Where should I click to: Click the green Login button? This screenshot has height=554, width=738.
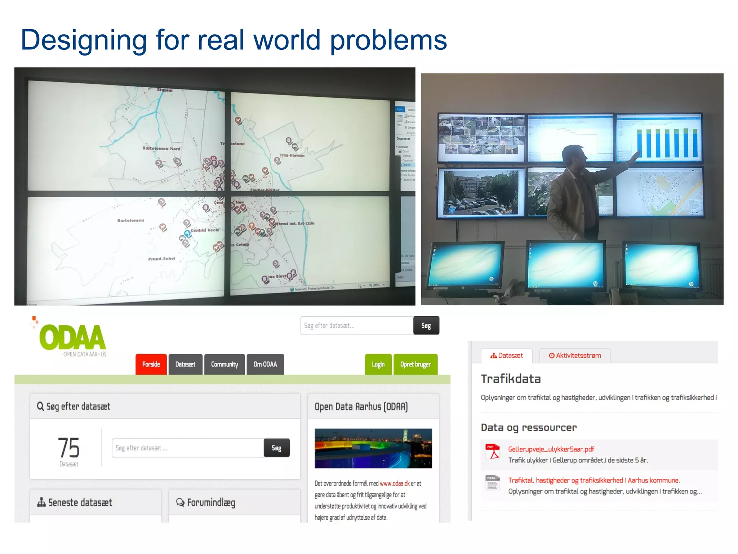coord(378,364)
